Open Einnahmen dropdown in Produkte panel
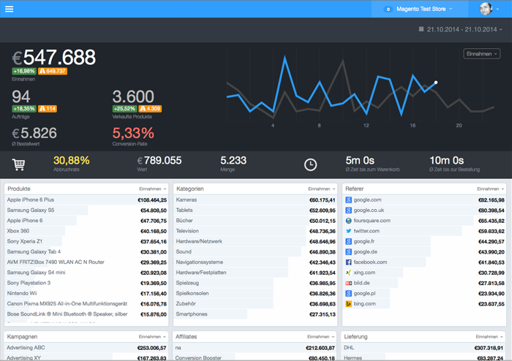Viewport: 512px width, 361px height. coord(152,189)
